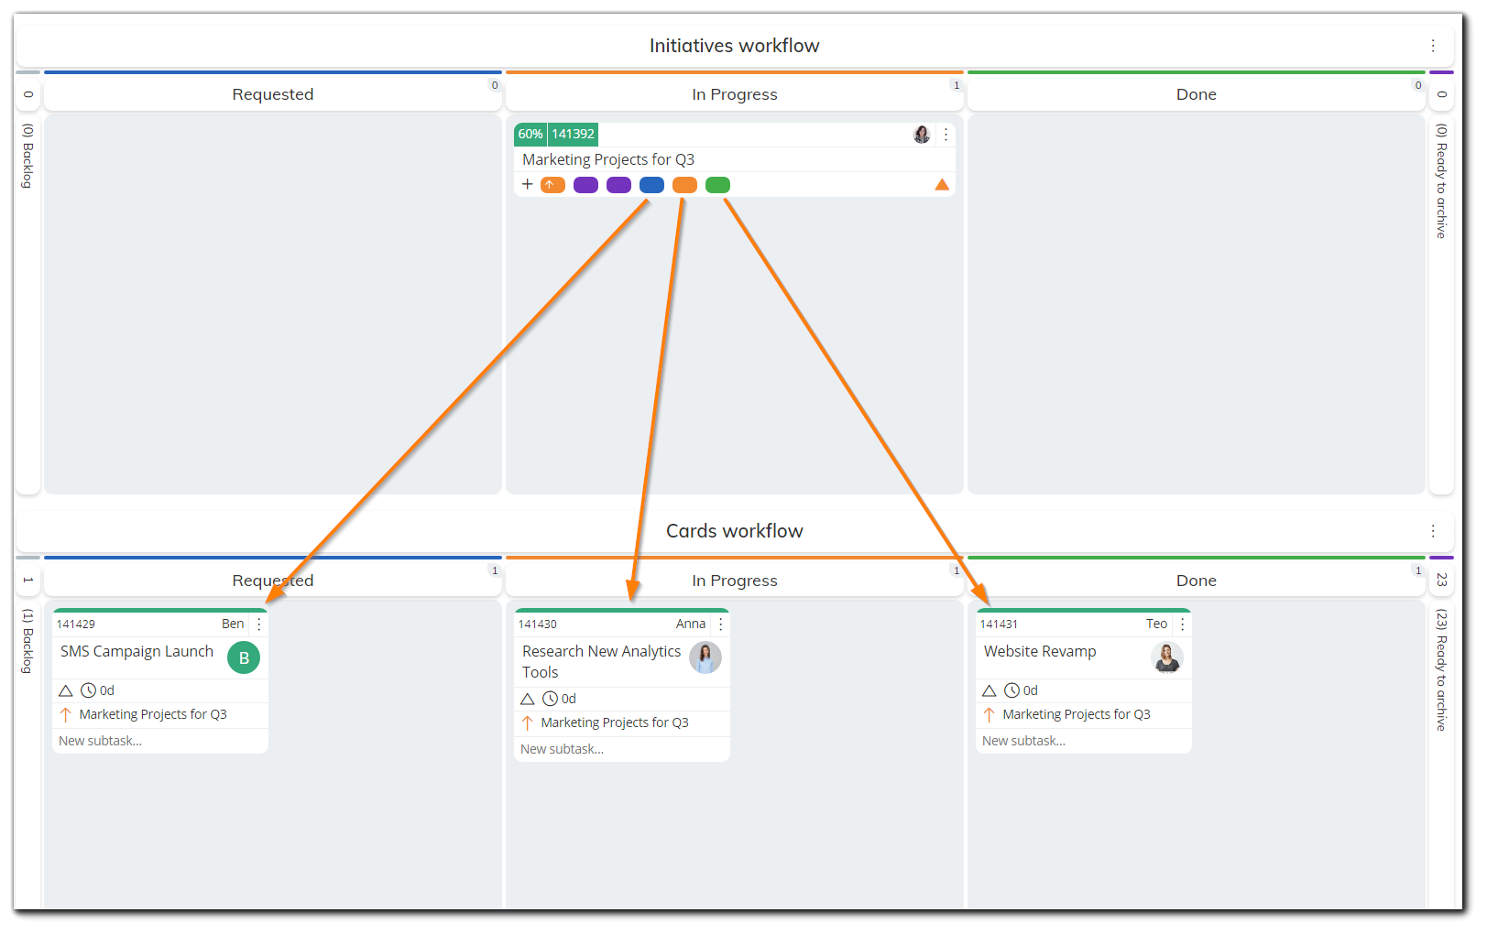The height and width of the screenshot is (934, 1487).
Task: Click the priority arrow on Research New Analytics Tools
Action: tap(527, 722)
